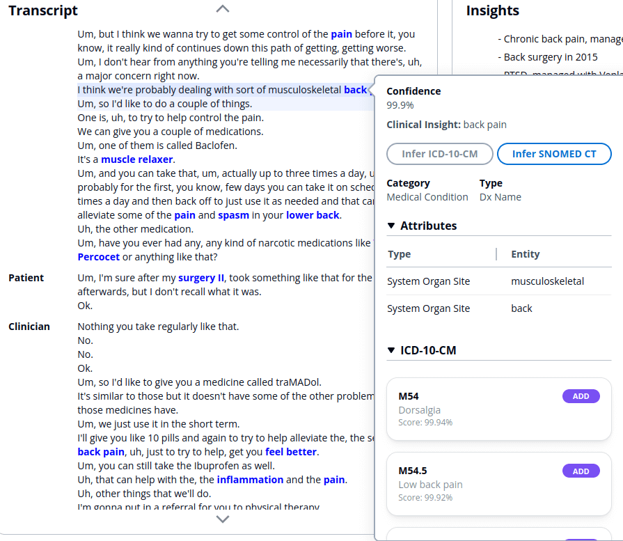Select the Insights panel heading
The width and height of the screenshot is (623, 541).
[493, 10]
